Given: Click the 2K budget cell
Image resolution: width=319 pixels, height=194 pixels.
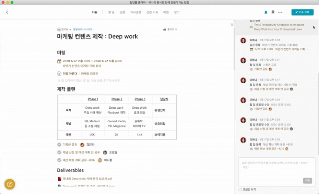Looking at the screenshot, I should [x=116, y=135].
